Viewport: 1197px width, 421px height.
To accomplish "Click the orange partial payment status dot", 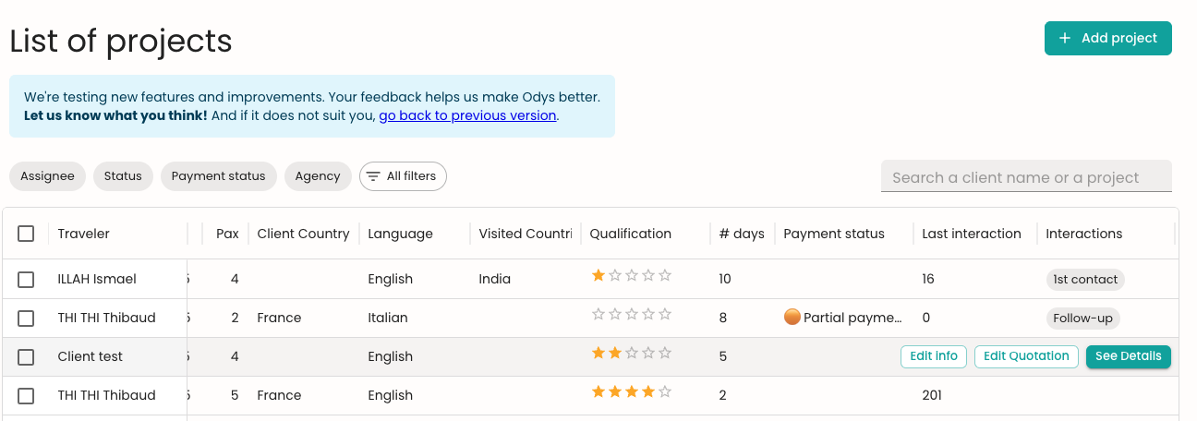I will [x=792, y=317].
